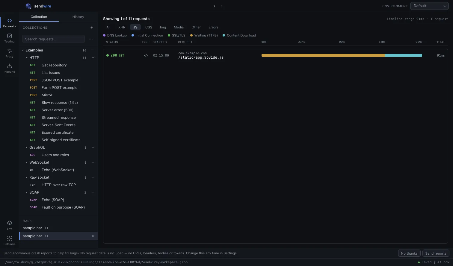Open the Get repository request
The width and height of the screenshot is (453, 266).
59,65
